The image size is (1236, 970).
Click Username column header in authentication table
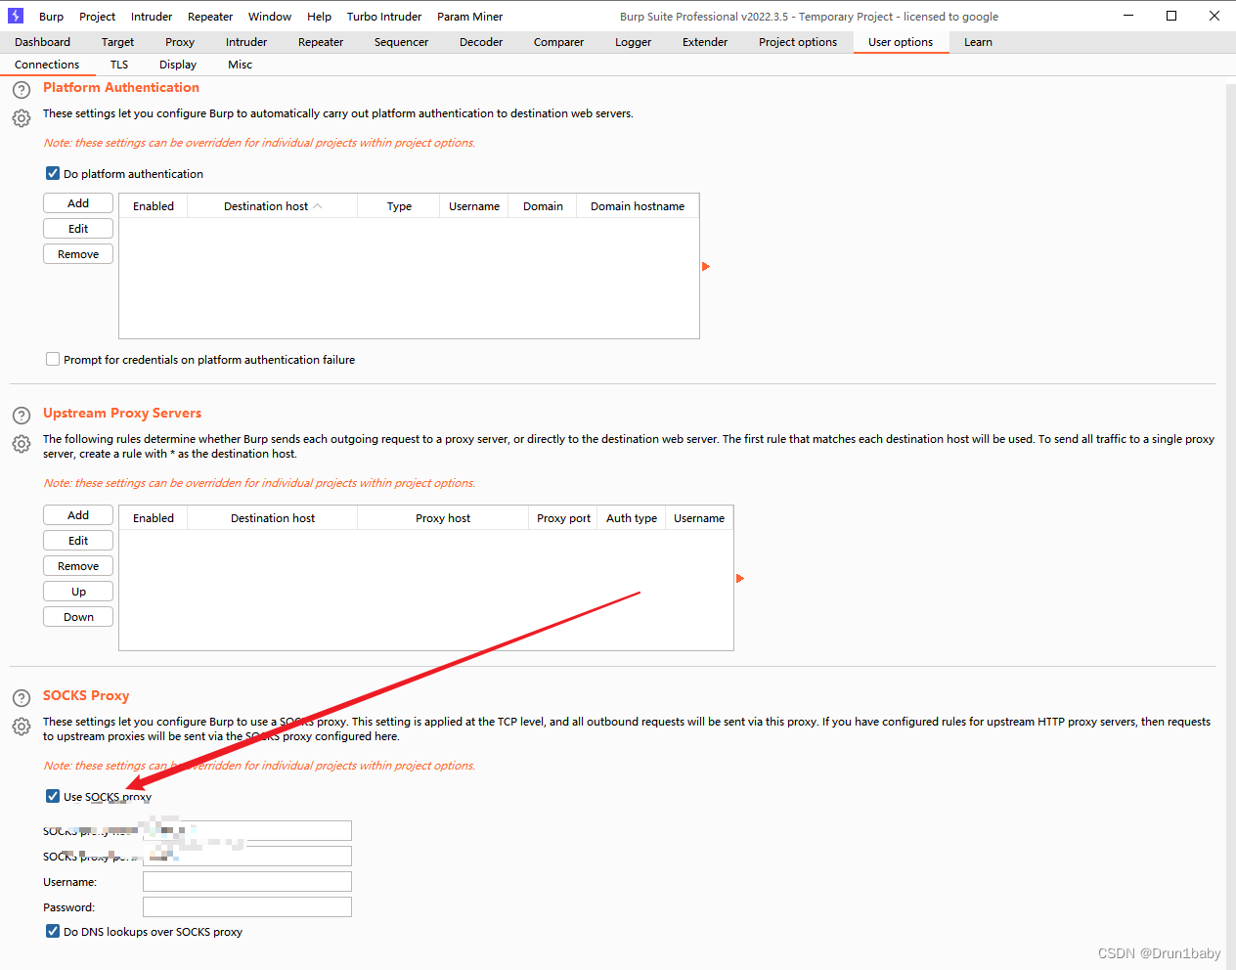click(474, 206)
